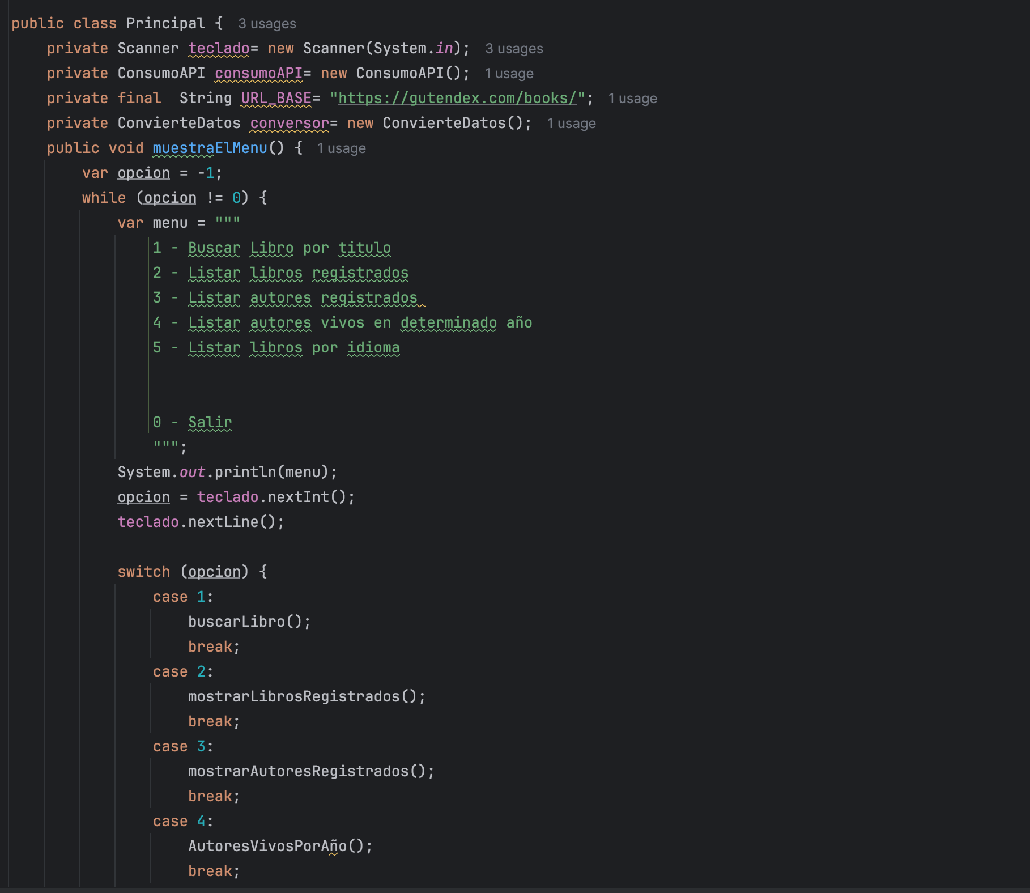Image resolution: width=1030 pixels, height=893 pixels.
Task: Click the 'case 1:' label
Action: click(183, 597)
